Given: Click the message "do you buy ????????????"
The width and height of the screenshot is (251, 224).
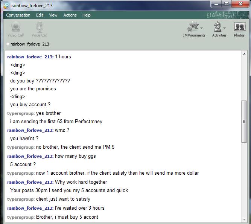Looking at the screenshot, I should (x=40, y=81).
